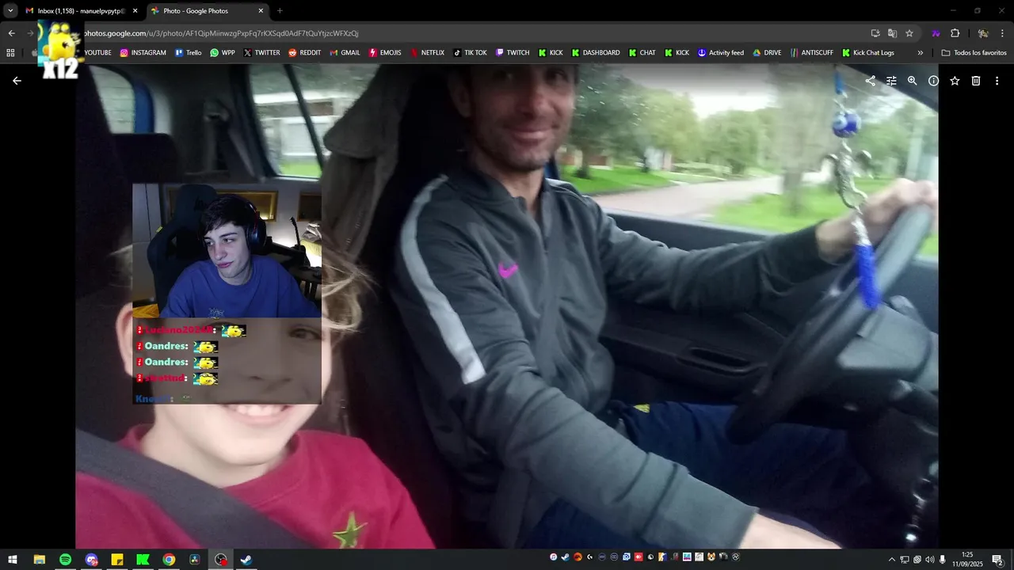The height and width of the screenshot is (570, 1014).
Task: Open OBS Studio from the taskbar
Action: 220,559
